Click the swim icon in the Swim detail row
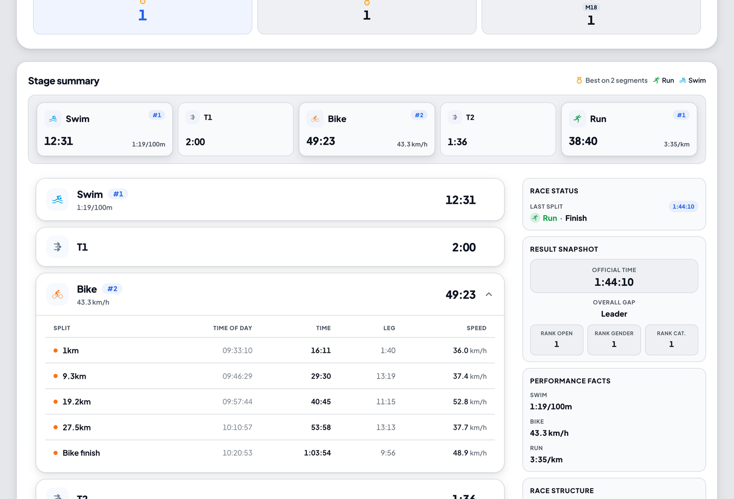734x499 pixels. [x=58, y=199]
